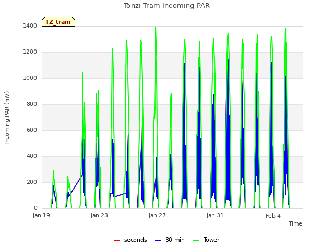
Task: Click the tallest green Tower peak near Jan 27
Action: click(156, 27)
